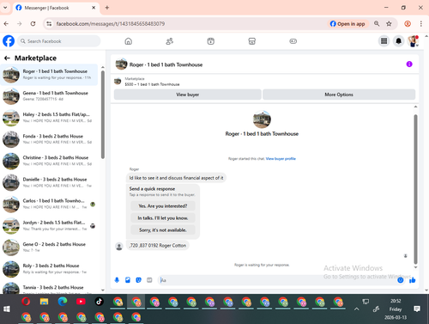Viewport: 429px width, 324px height.
Task: Attach a file with the image icon
Action: pyautogui.click(x=128, y=280)
